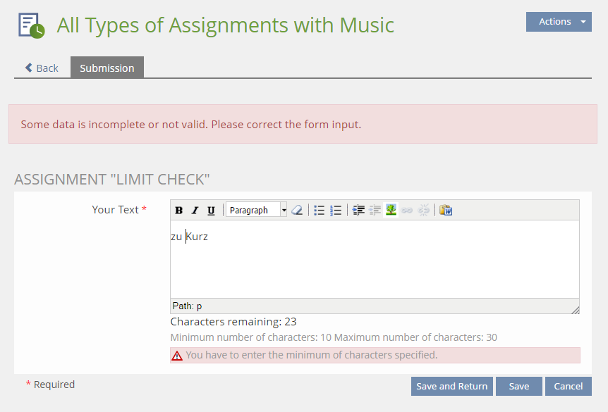Viewport: 608px width, 412px height.
Task: Click the paste from Word icon
Action: click(x=446, y=210)
